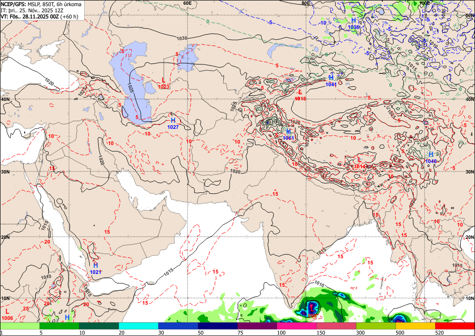Click the 500 tick label on the scale
The height and width of the screenshot is (336, 475).
[x=400, y=333]
